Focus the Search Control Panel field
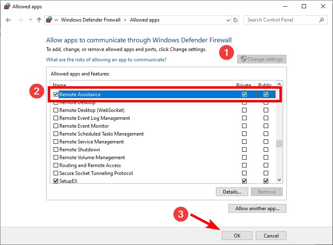The width and height of the screenshot is (333, 245). click(285, 20)
